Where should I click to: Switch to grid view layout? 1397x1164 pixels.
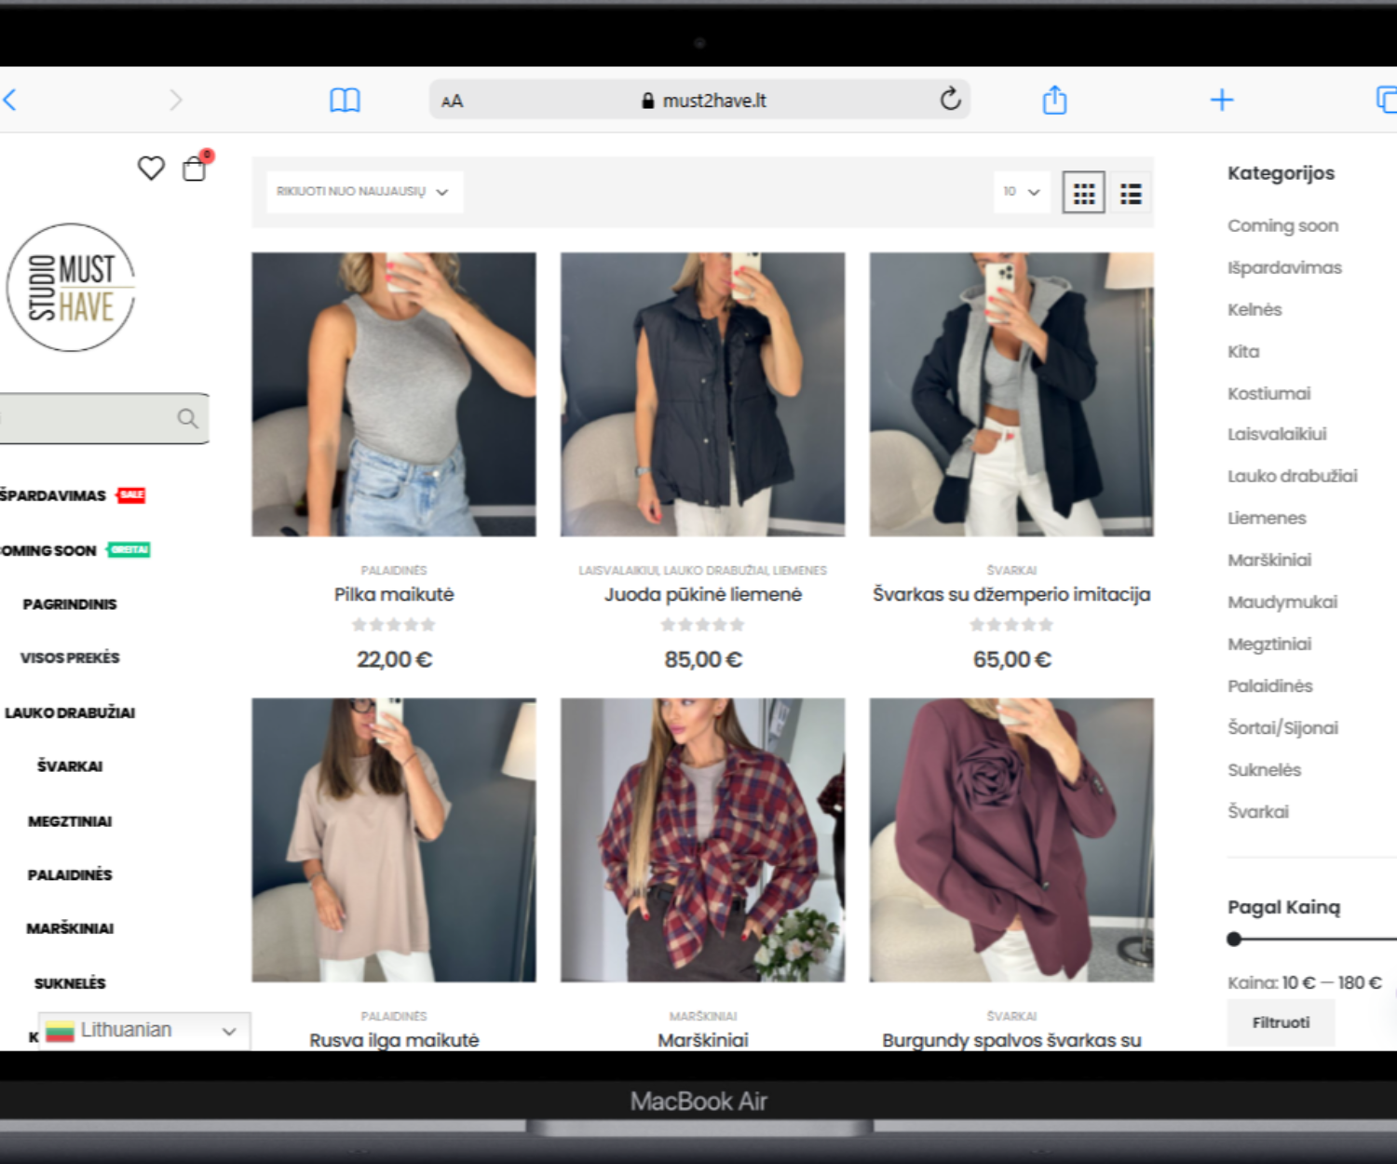pos(1083,194)
